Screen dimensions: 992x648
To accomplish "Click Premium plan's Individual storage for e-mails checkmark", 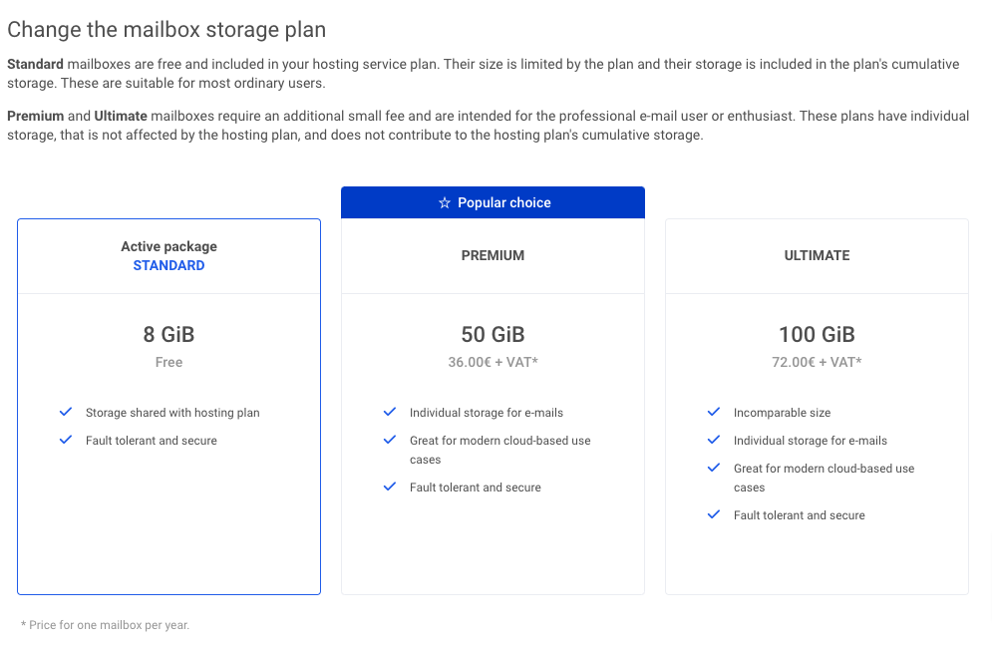I will [390, 412].
